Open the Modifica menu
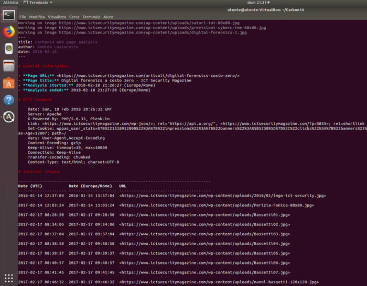This screenshot has height=286, width=367. point(37,17)
